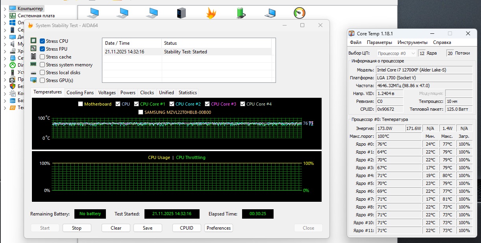
Task: Open the green battery icon item
Action: 240,13
